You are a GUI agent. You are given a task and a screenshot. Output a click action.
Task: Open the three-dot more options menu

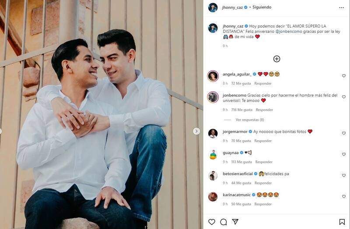[341, 7]
